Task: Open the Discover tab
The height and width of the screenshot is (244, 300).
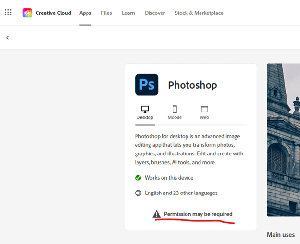Action: pos(155,13)
